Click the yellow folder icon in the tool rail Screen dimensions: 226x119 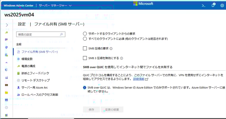(x=6, y=93)
